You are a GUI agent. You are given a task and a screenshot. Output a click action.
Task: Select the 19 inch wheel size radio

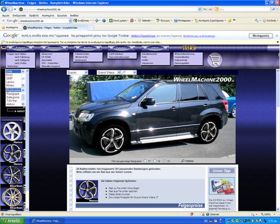[164, 161]
